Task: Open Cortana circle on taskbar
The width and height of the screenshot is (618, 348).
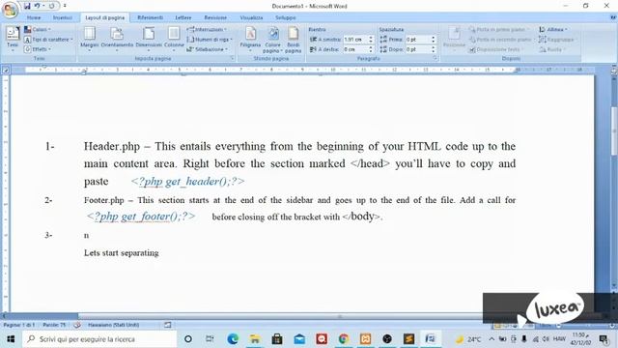Action: (x=188, y=339)
